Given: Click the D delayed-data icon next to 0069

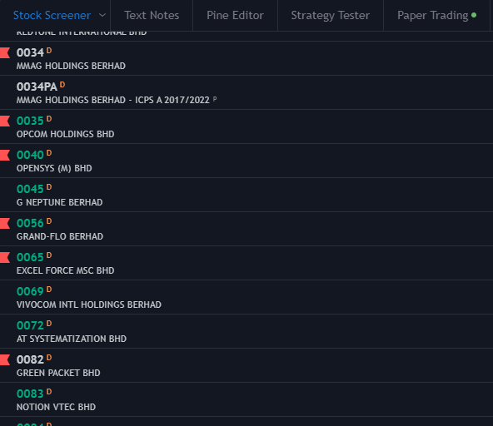Looking at the screenshot, I should [x=49, y=290].
